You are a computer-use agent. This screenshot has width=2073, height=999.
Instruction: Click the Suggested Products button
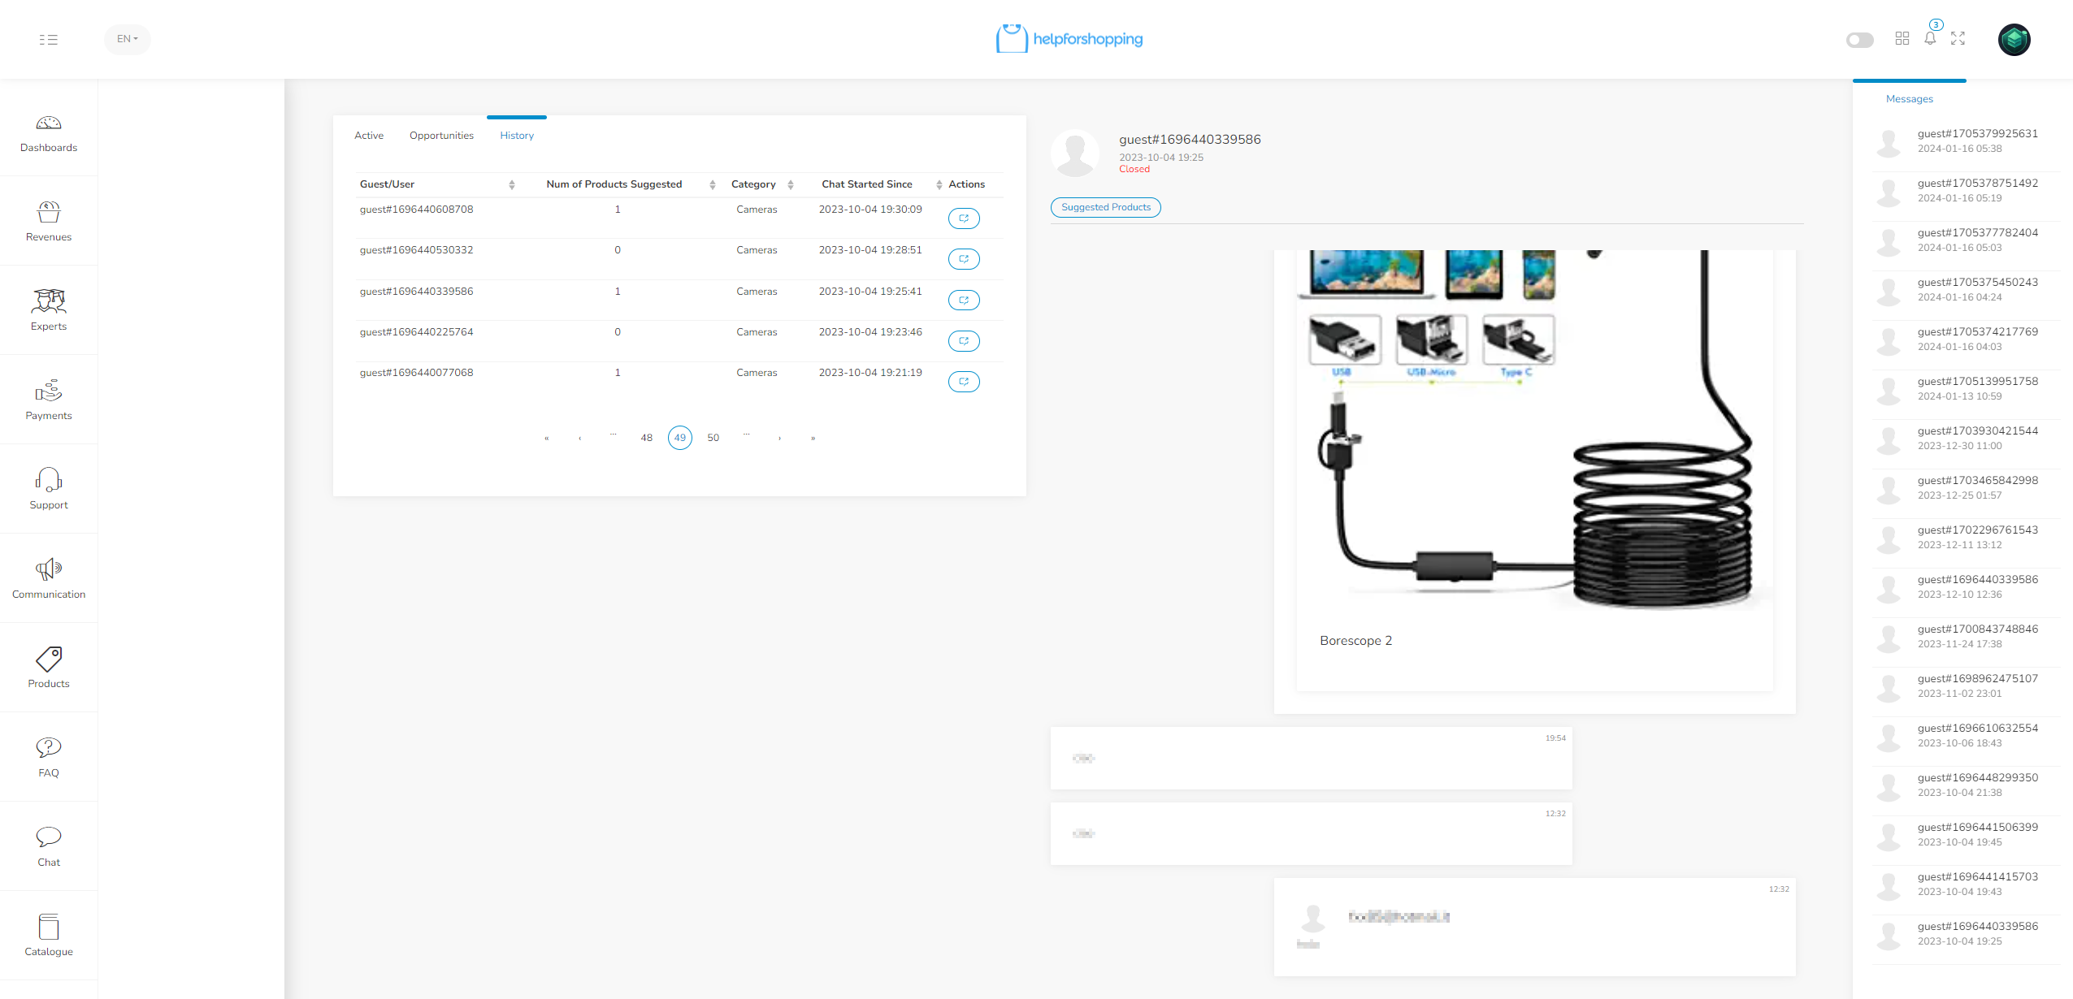1105,207
